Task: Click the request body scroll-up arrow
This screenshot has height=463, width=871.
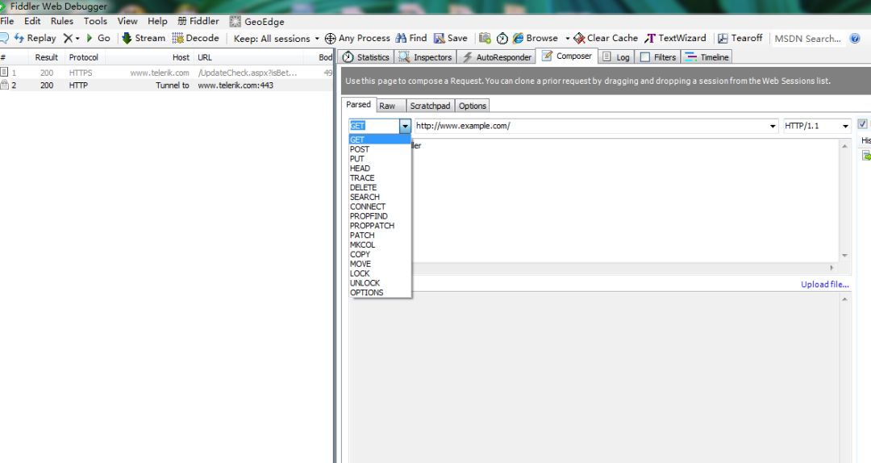Action: (845, 299)
